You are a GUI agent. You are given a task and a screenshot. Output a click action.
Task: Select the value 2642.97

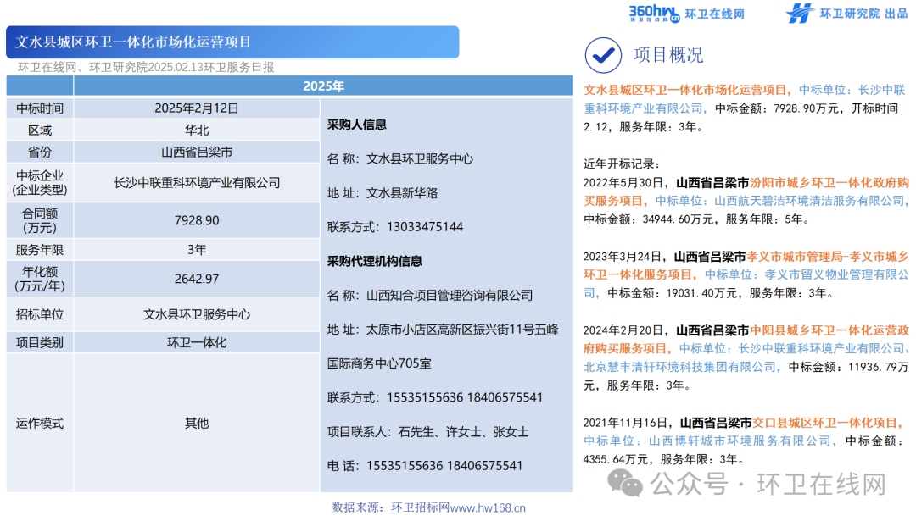[196, 279]
